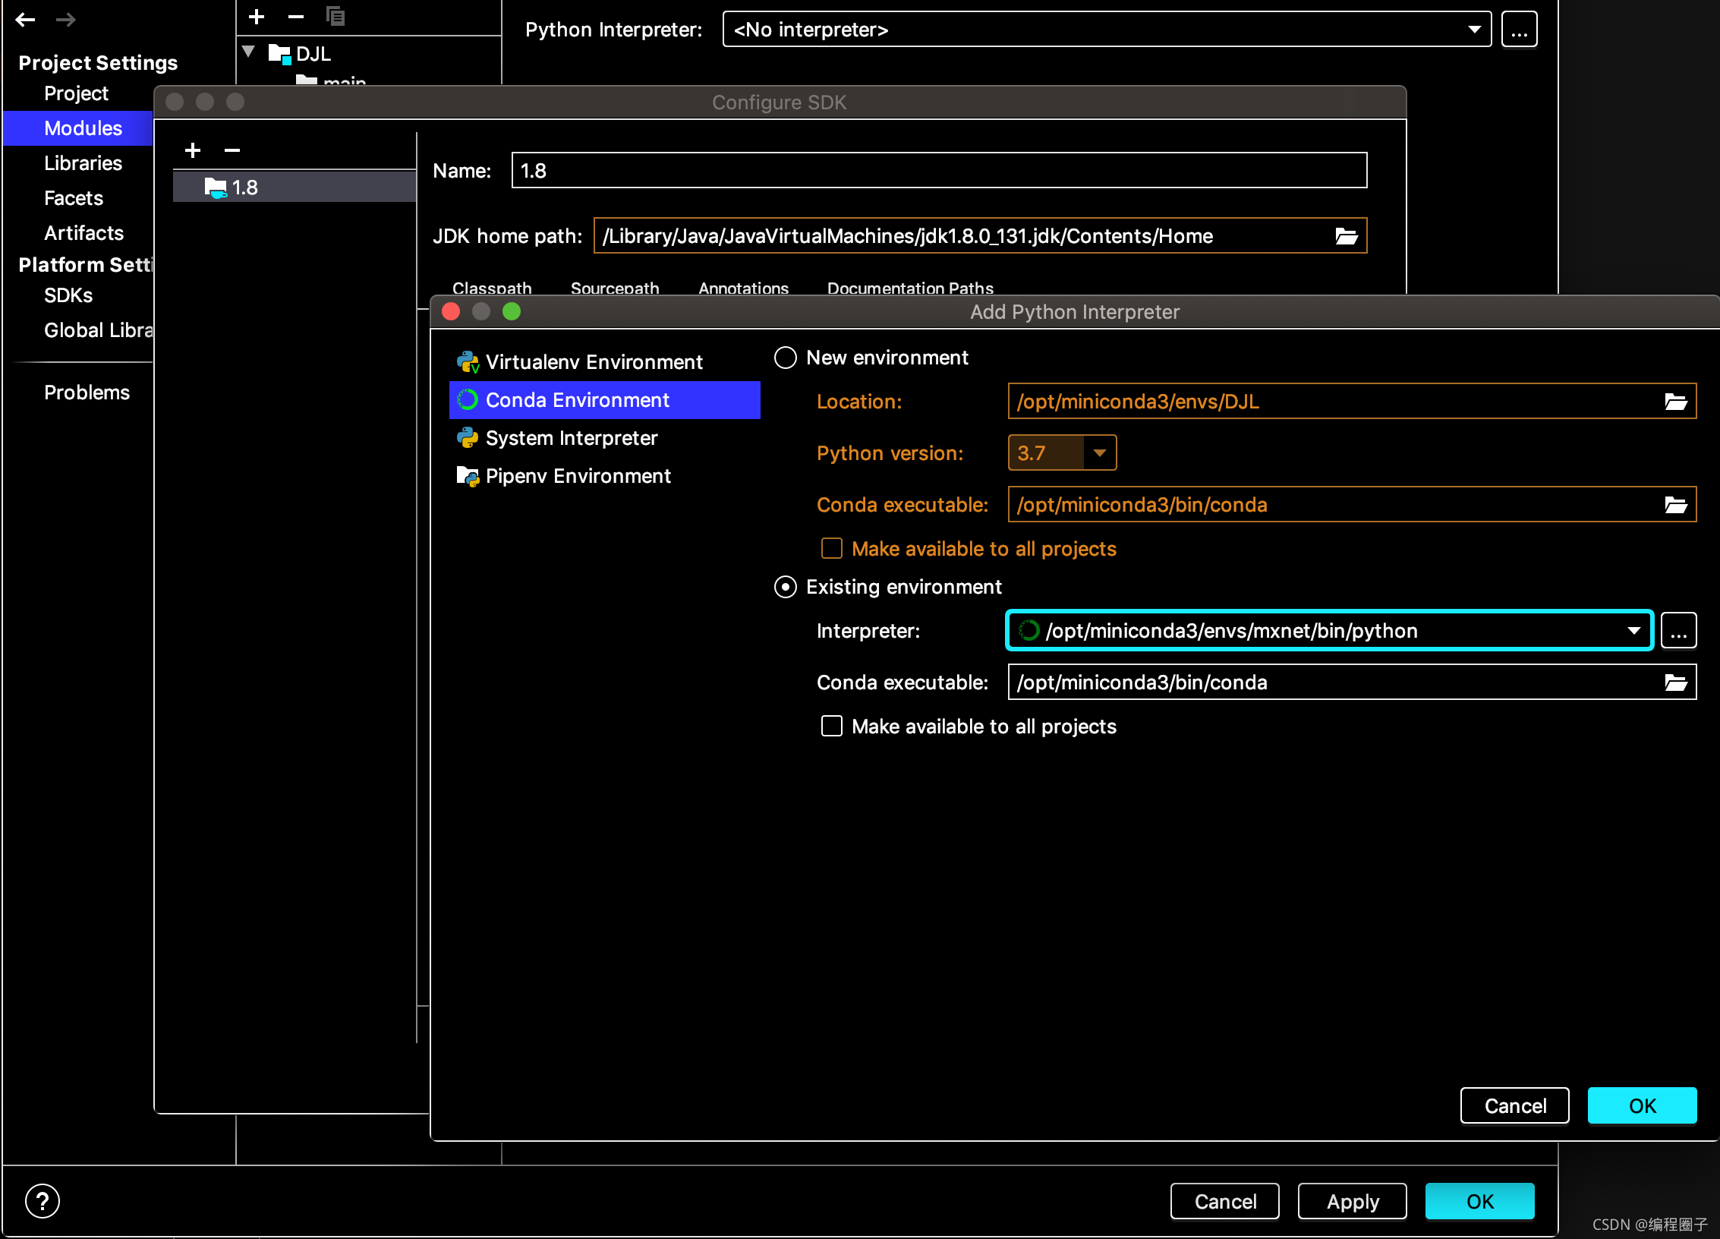The width and height of the screenshot is (1720, 1239).
Task: Click the folder icon in the Location field
Action: point(1675,402)
